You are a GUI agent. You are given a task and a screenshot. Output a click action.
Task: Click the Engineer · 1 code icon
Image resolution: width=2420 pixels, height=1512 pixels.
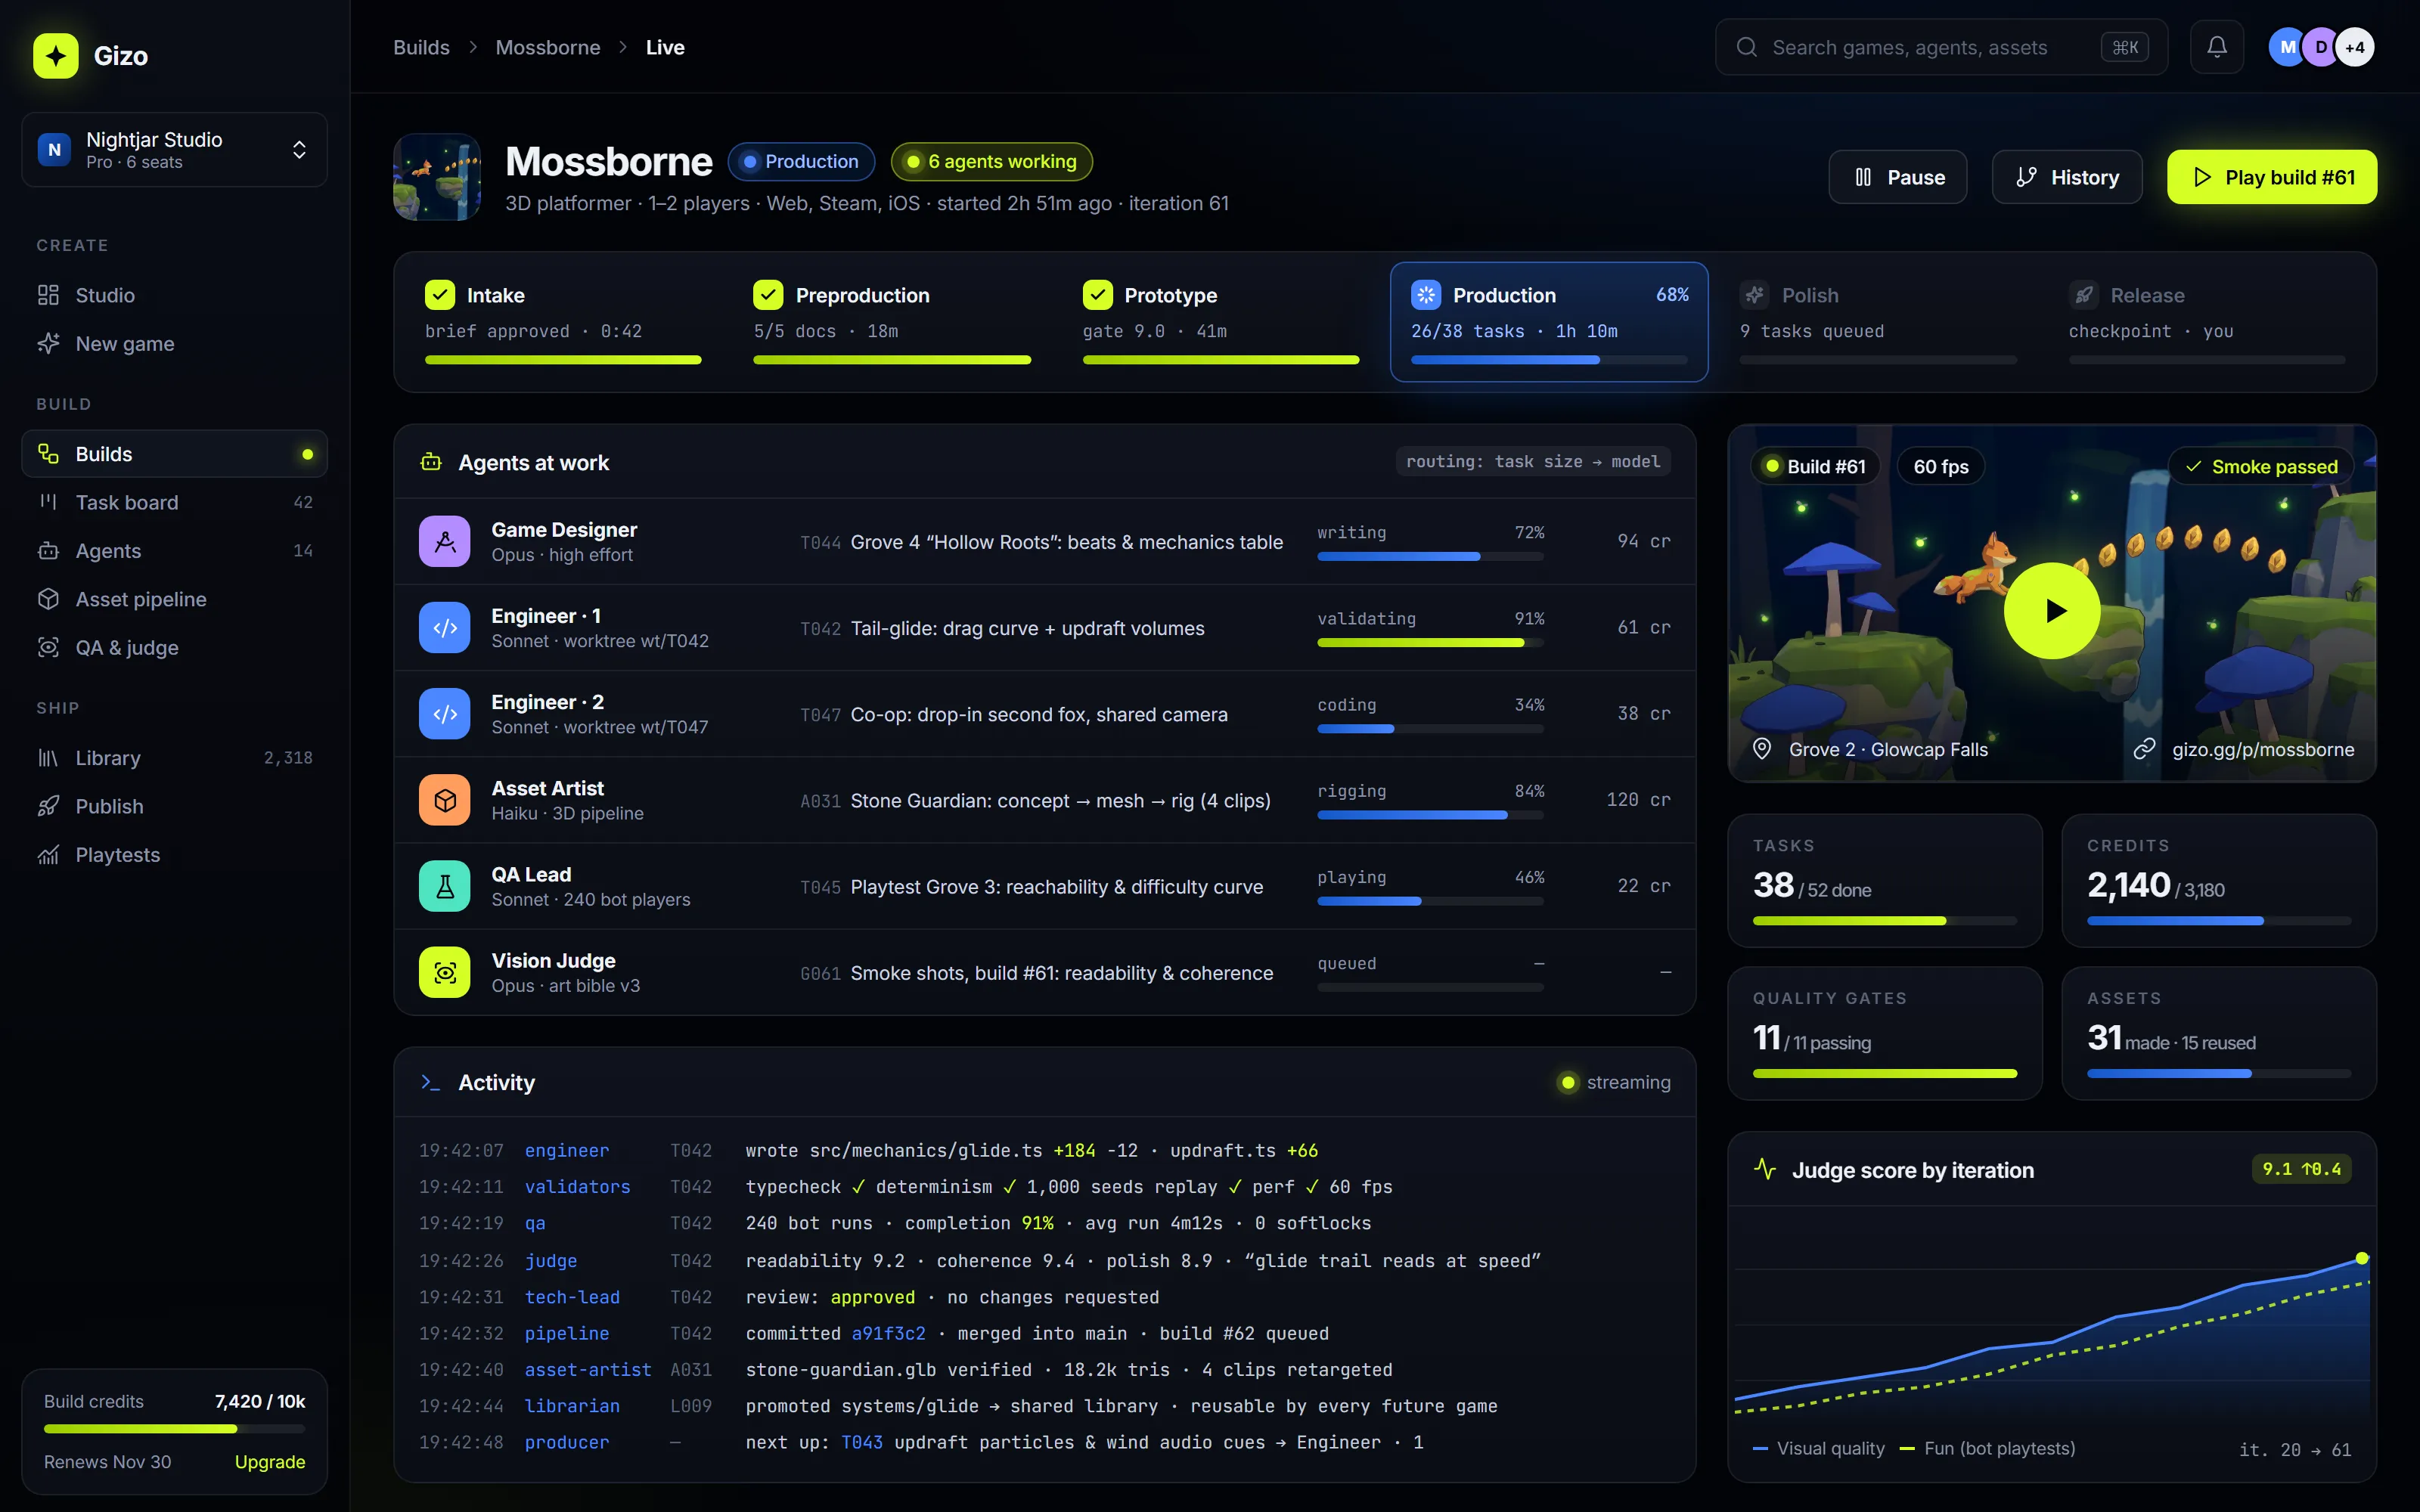pos(445,627)
